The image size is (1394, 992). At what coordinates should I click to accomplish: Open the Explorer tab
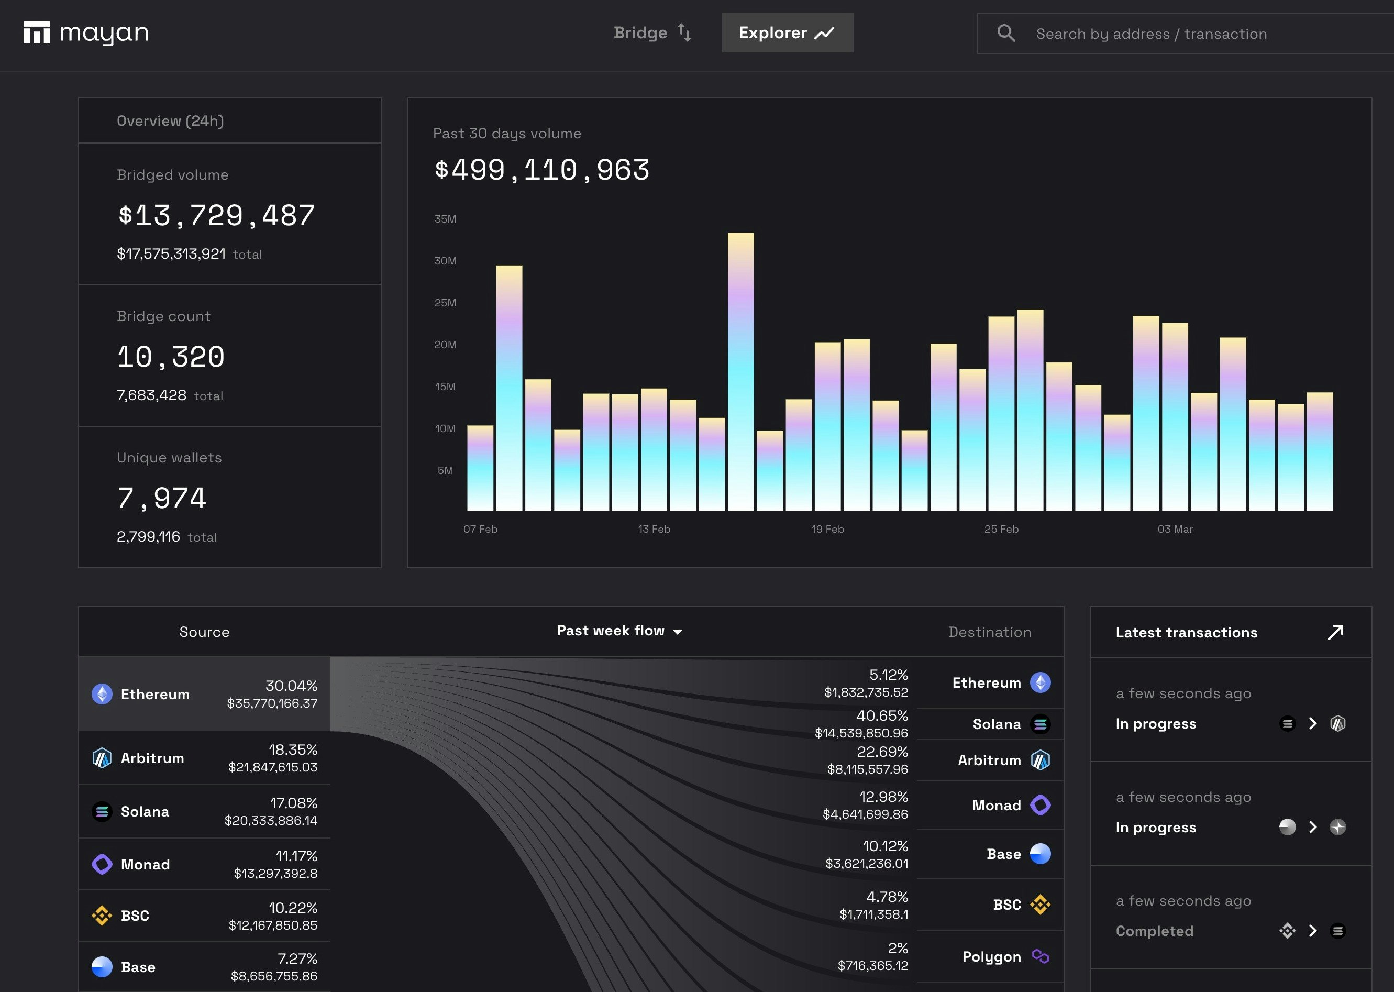[787, 33]
